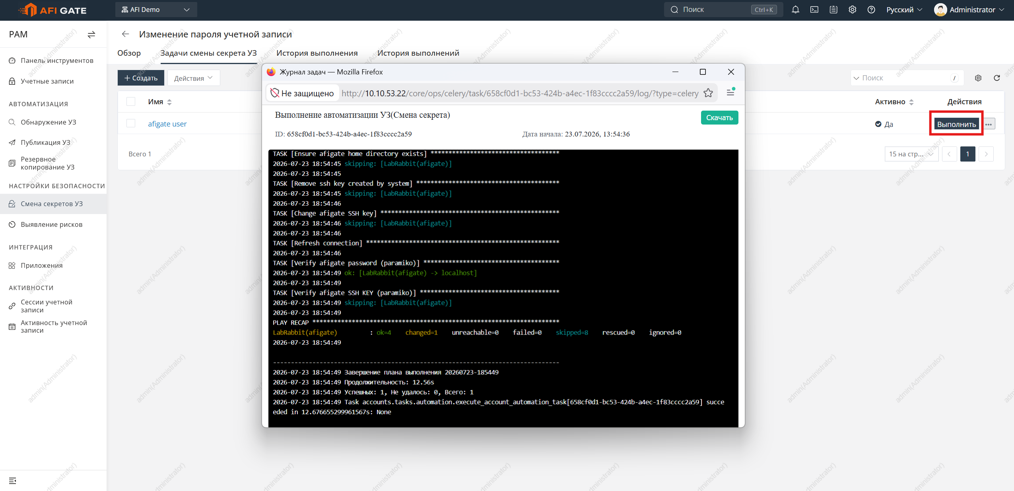Focus the table Поиск input field
This screenshot has height=491, width=1014.
click(907, 78)
